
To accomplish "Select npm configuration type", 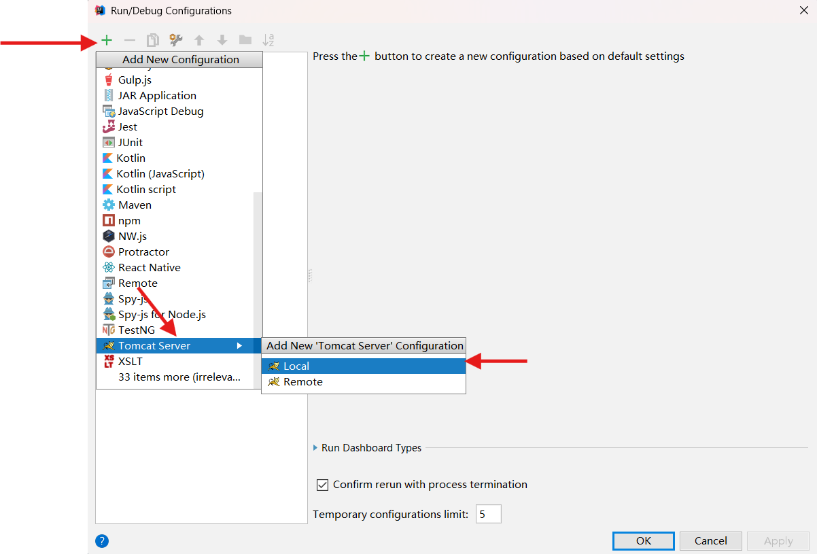I will tap(175, 220).
